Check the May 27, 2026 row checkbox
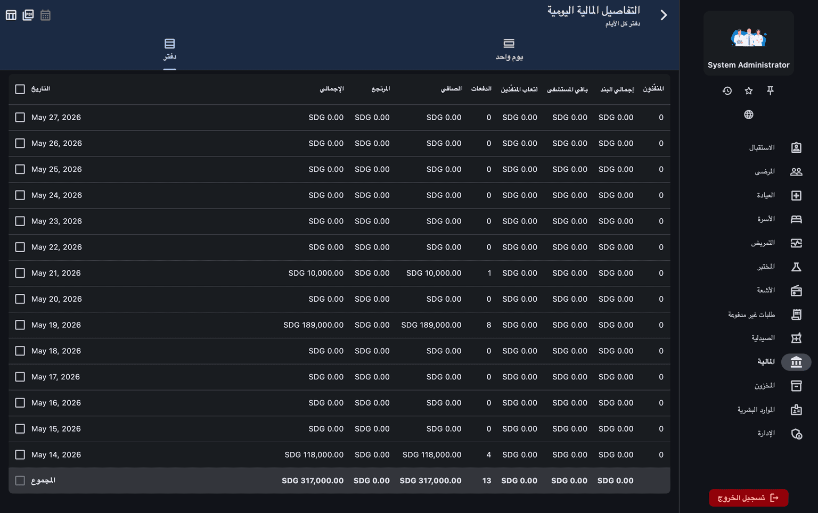Image resolution: width=818 pixels, height=513 pixels. (20, 118)
